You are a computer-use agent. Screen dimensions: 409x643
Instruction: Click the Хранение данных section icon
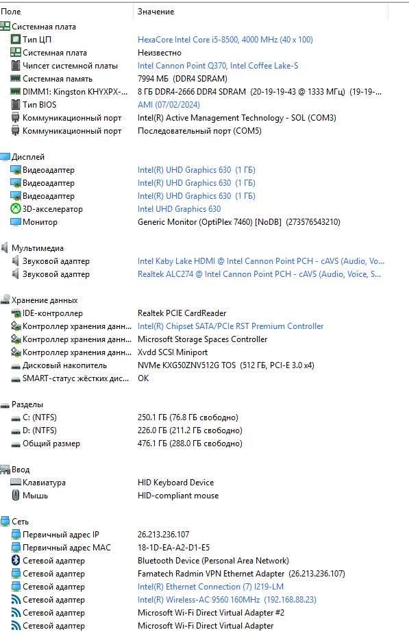coord(5,300)
